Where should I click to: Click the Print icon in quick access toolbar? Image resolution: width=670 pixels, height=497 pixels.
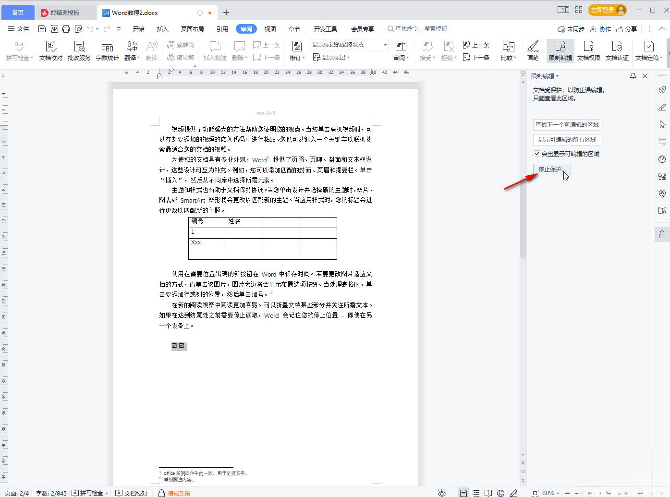click(66, 29)
